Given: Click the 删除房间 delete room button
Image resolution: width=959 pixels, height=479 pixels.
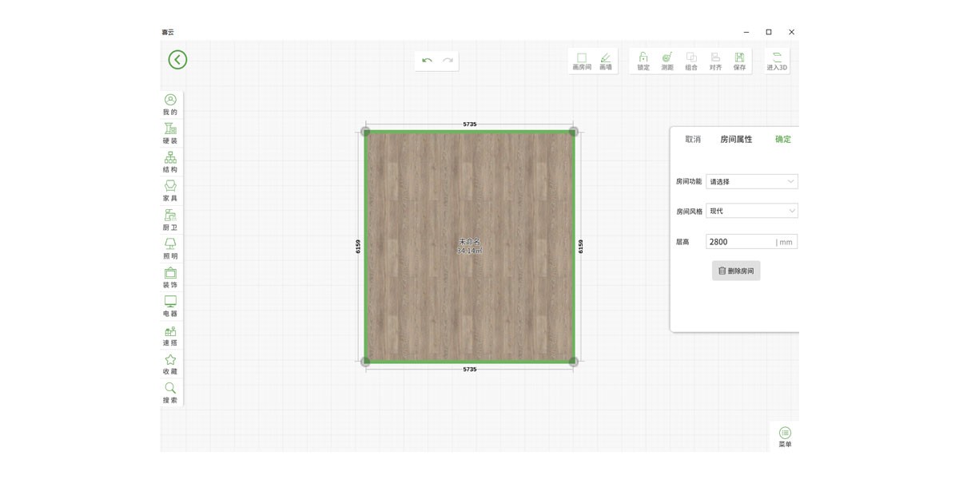Looking at the screenshot, I should (x=736, y=271).
